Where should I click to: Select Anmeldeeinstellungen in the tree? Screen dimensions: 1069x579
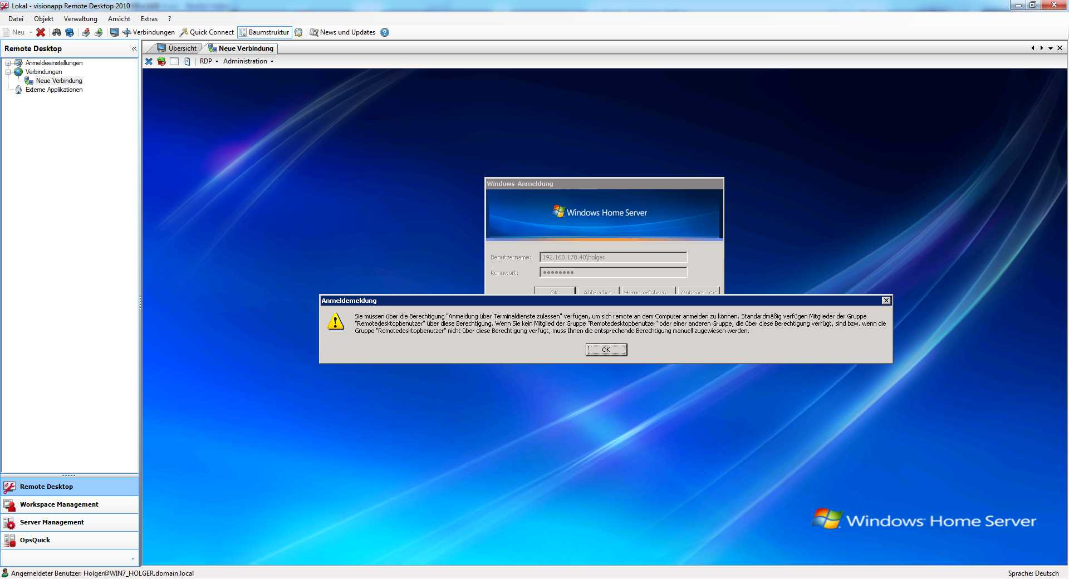pos(54,63)
